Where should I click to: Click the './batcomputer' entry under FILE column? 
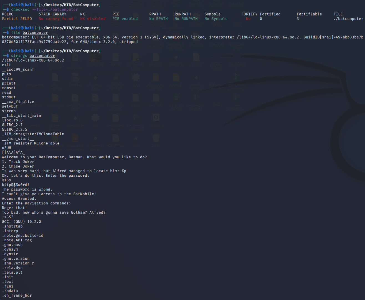348,19
